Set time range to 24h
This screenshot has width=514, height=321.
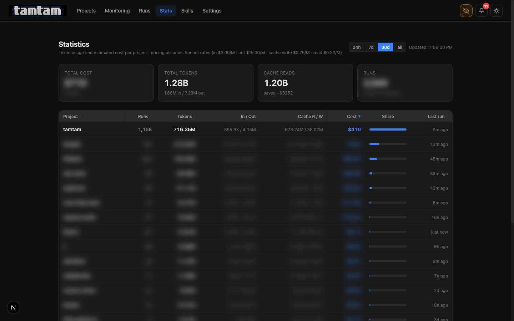coord(357,47)
